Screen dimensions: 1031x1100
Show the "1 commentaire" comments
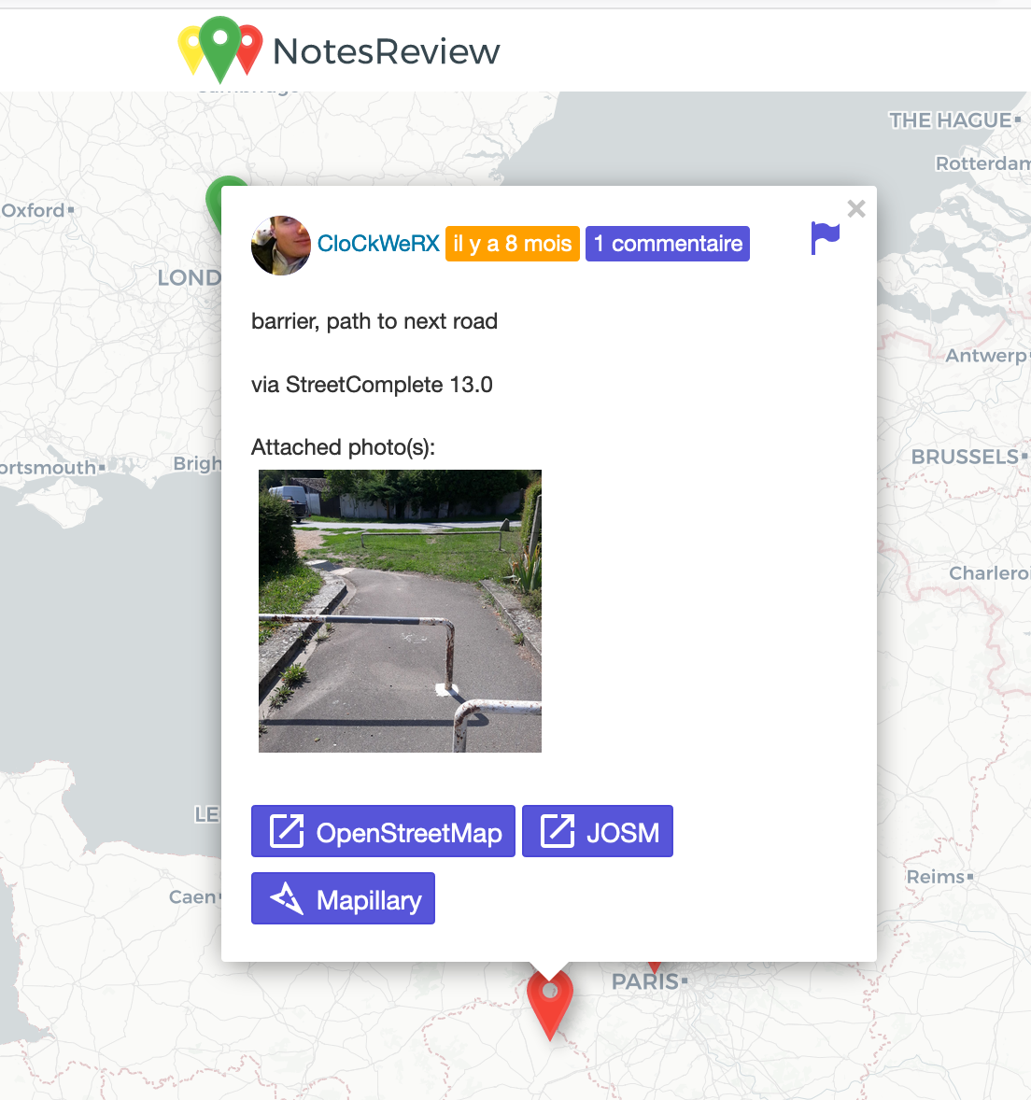tap(667, 244)
